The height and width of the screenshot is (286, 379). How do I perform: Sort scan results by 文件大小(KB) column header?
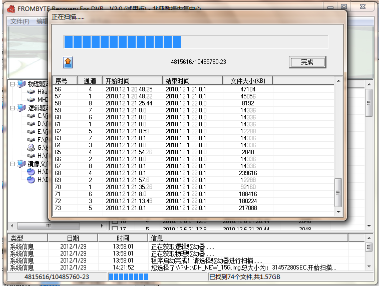click(247, 81)
